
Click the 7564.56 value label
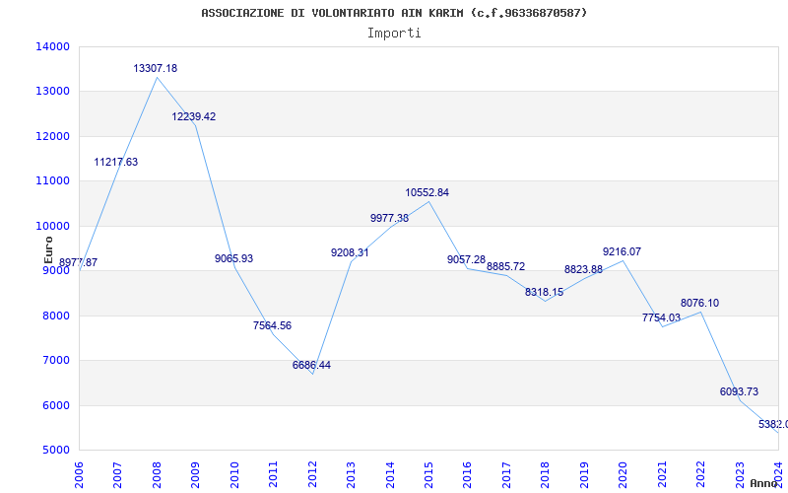[273, 325]
